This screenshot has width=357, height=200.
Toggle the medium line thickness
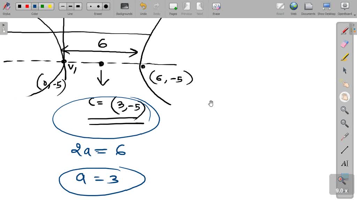pyautogui.click(x=70, y=6)
